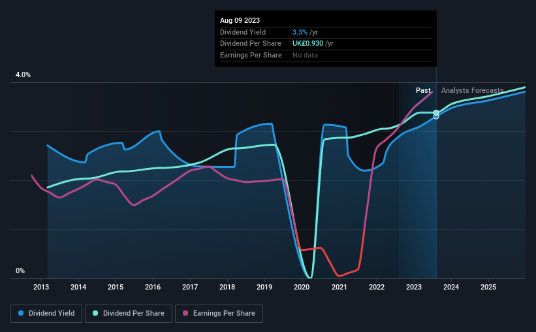Click the tooltip Dividend Per Share row label
The height and width of the screenshot is (332, 536).
coord(251,44)
